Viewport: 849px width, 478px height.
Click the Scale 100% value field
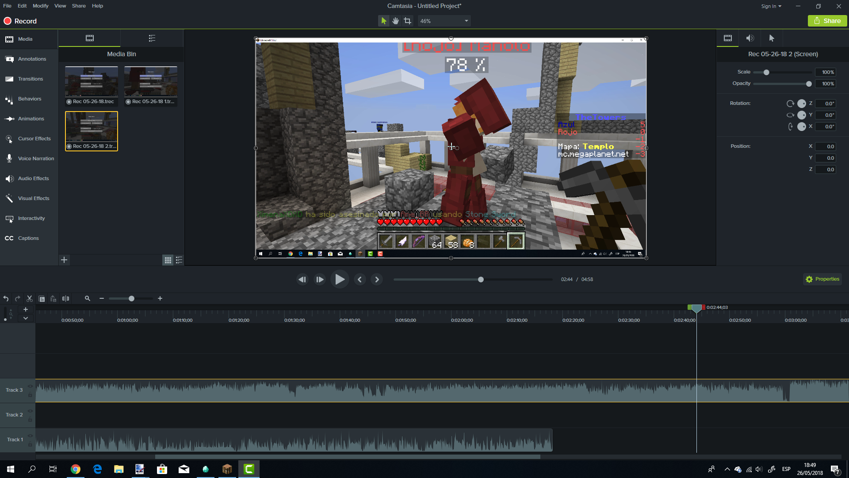click(x=826, y=72)
